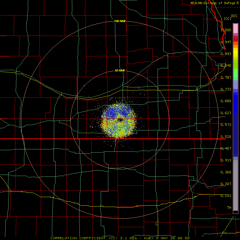
Task: Click the 100 NMI range ring label
Action: (x=120, y=21)
